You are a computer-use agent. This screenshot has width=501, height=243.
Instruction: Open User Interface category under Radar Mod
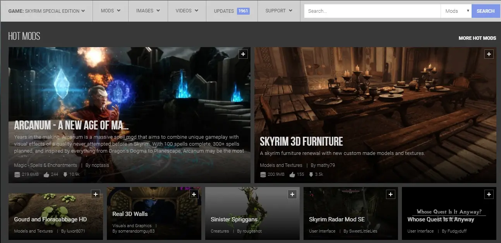pos(322,231)
